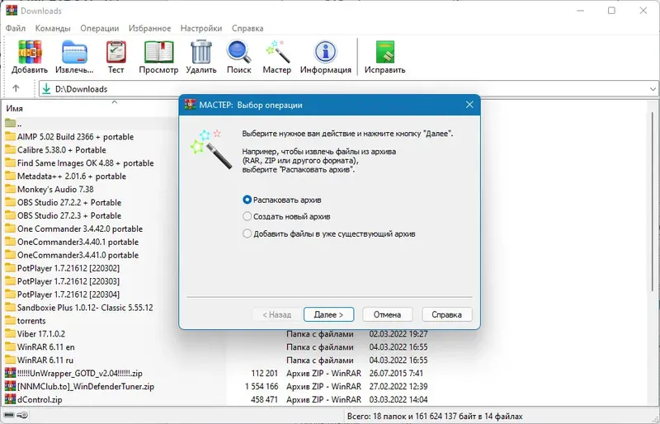660x424 pixels.
Task: Select WinRAR 6.11 ru folder name
Action: click(45, 360)
